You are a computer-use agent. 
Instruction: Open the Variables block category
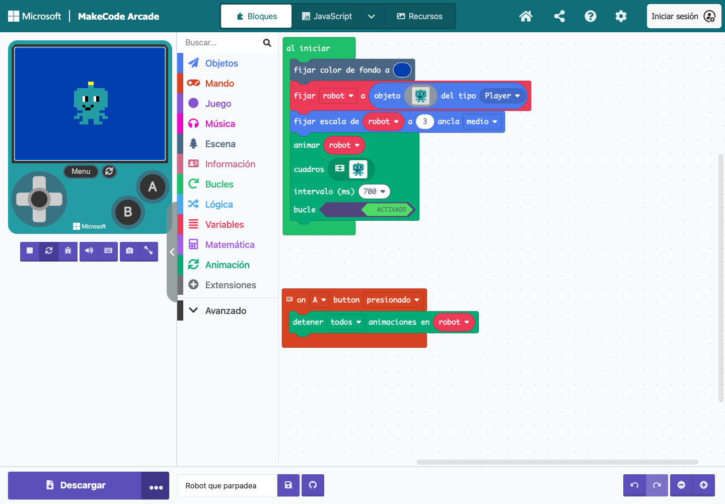pos(228,224)
